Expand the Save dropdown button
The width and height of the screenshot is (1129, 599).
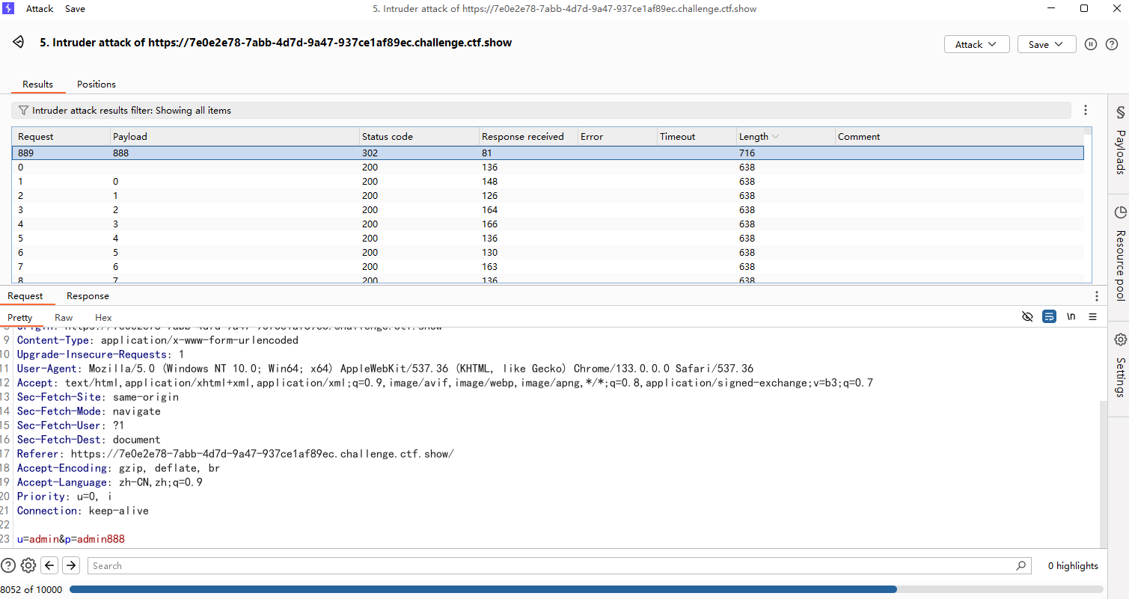coord(1046,44)
